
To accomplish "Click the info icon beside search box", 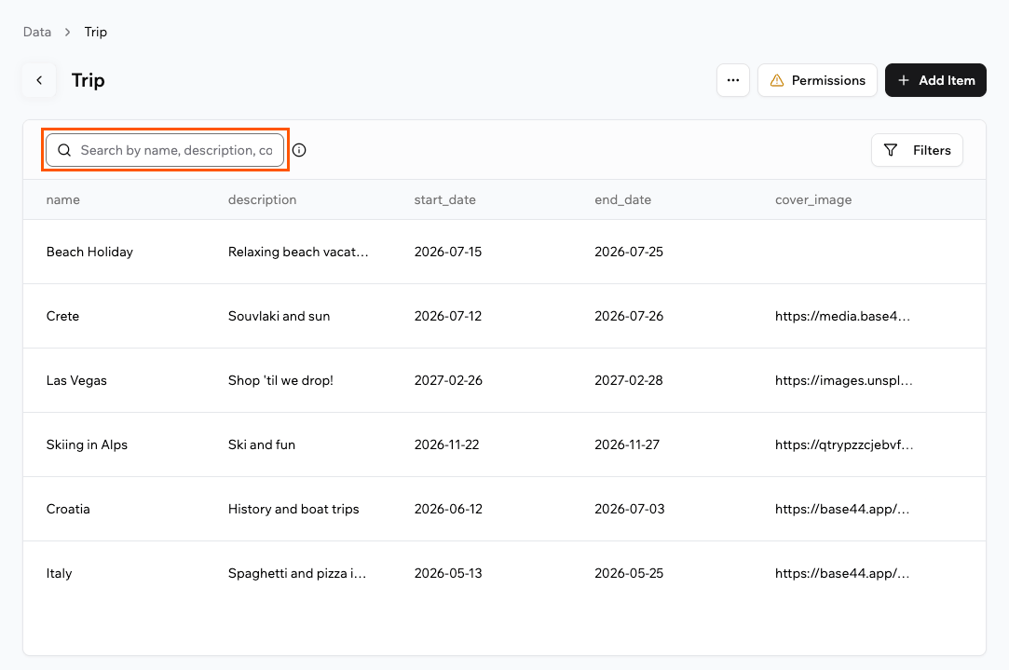I will click(x=299, y=150).
